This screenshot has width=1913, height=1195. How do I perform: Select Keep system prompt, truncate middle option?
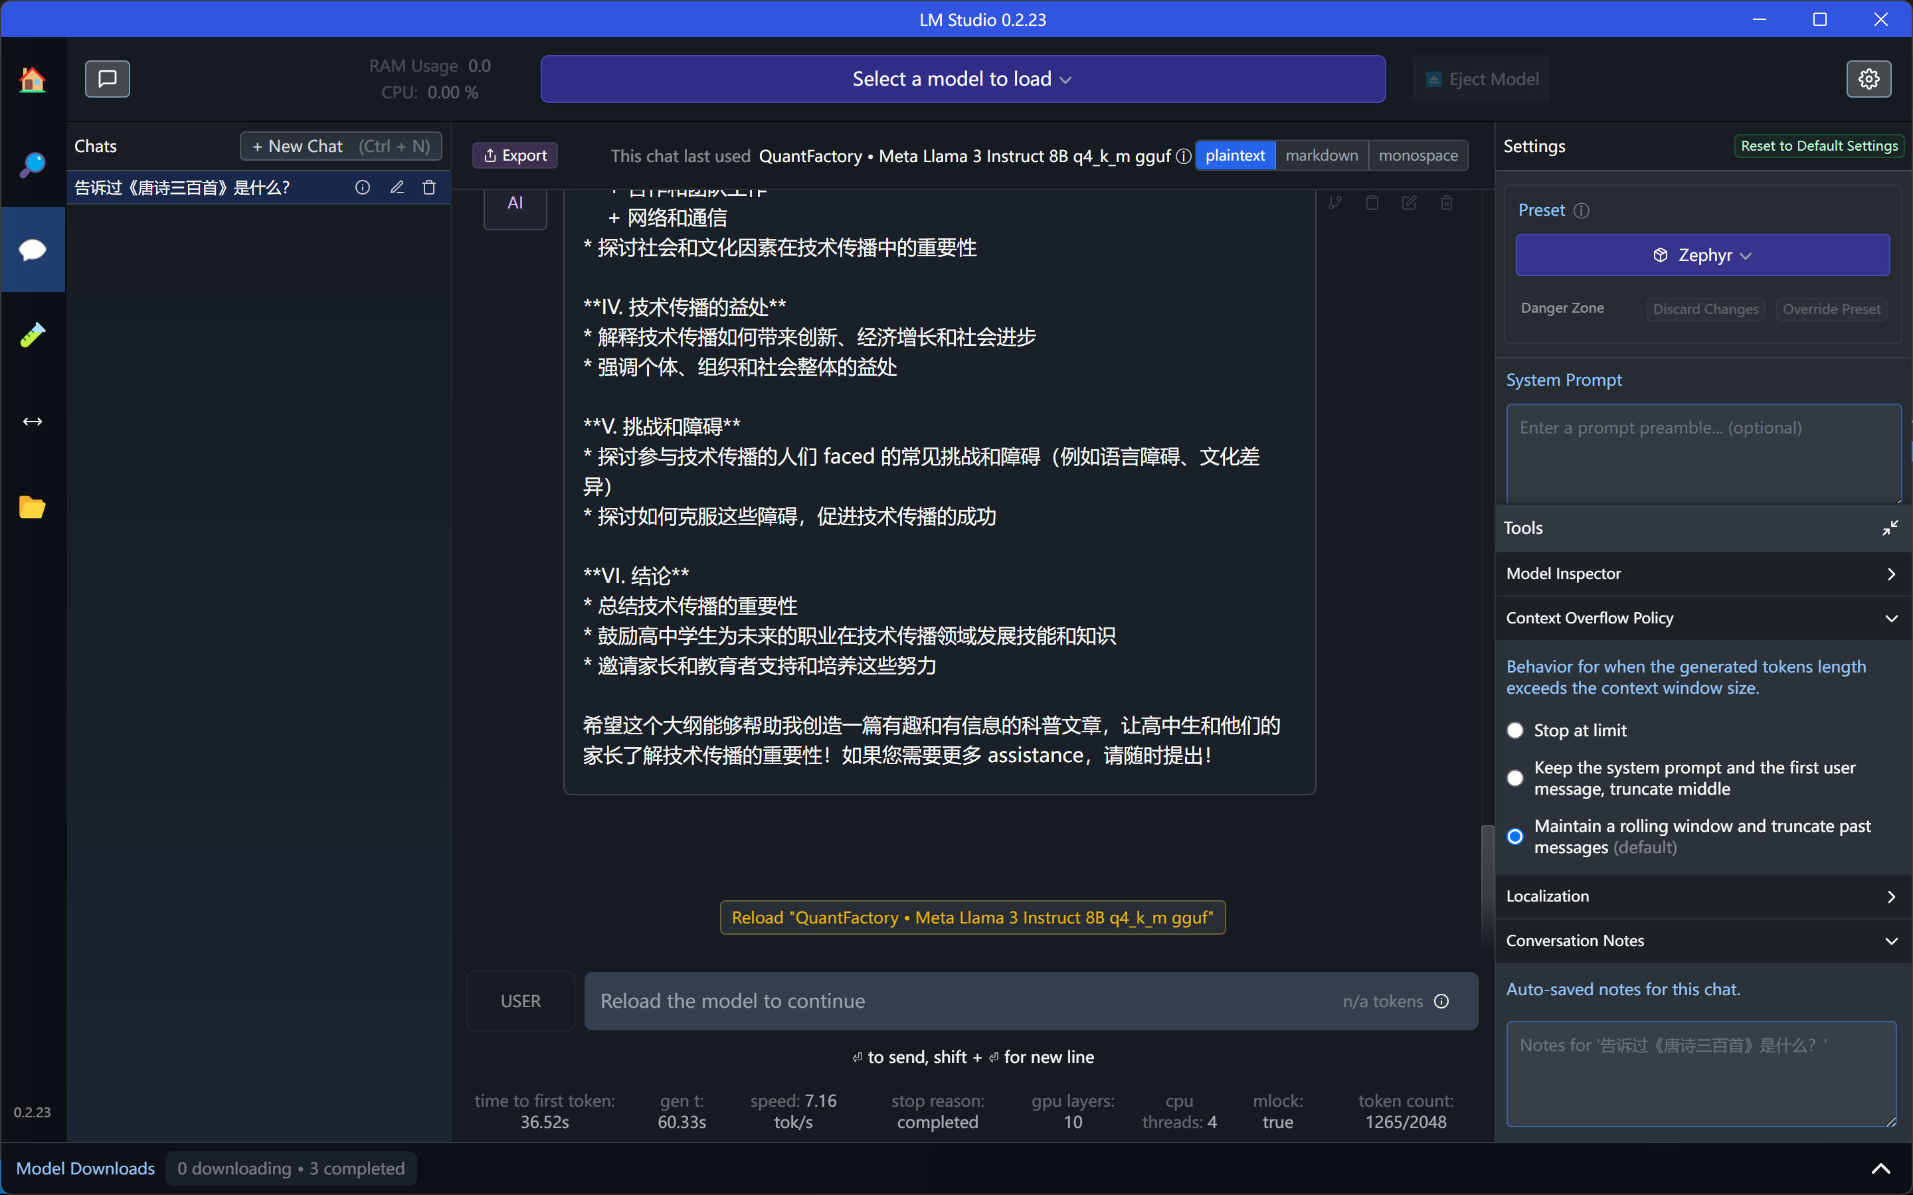pyautogui.click(x=1514, y=779)
